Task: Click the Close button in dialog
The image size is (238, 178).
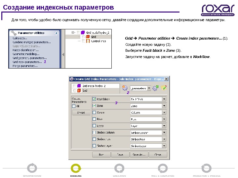Action: tap(158, 155)
